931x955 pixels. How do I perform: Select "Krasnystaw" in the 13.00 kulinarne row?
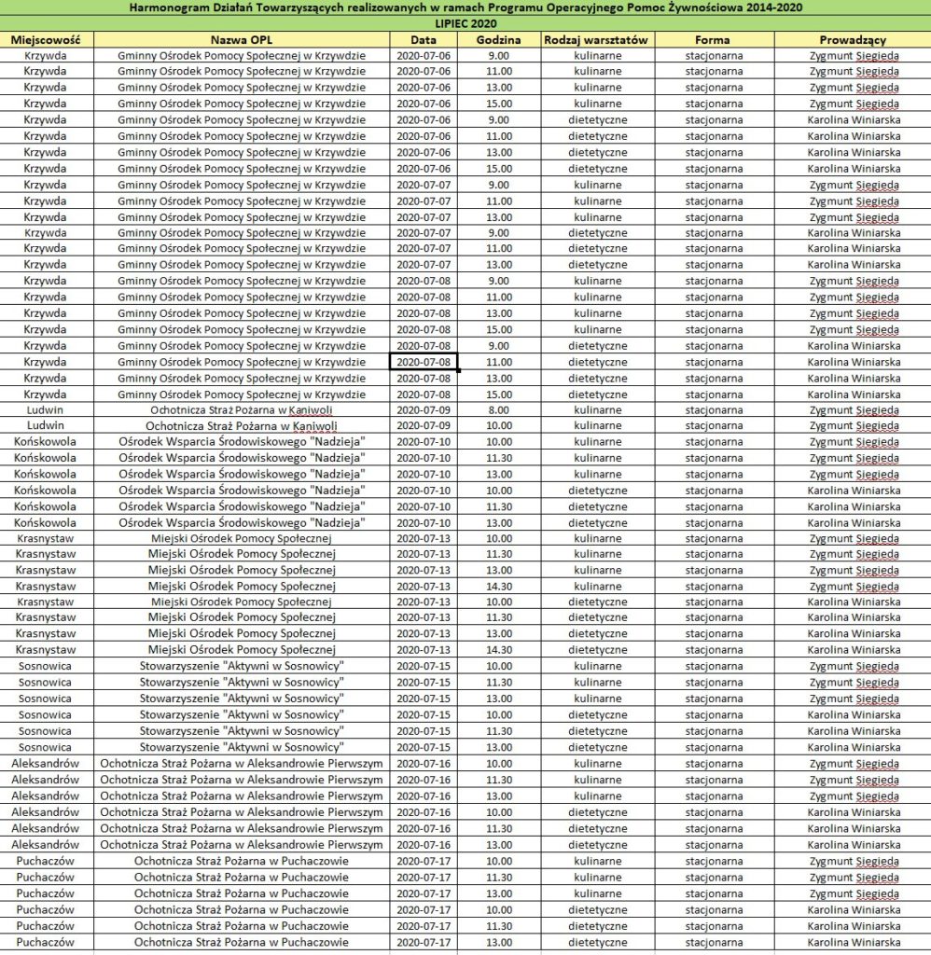tap(46, 570)
